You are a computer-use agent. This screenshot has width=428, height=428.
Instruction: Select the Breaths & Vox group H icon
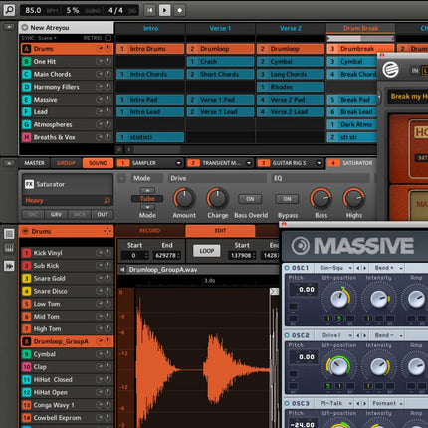tap(27, 137)
